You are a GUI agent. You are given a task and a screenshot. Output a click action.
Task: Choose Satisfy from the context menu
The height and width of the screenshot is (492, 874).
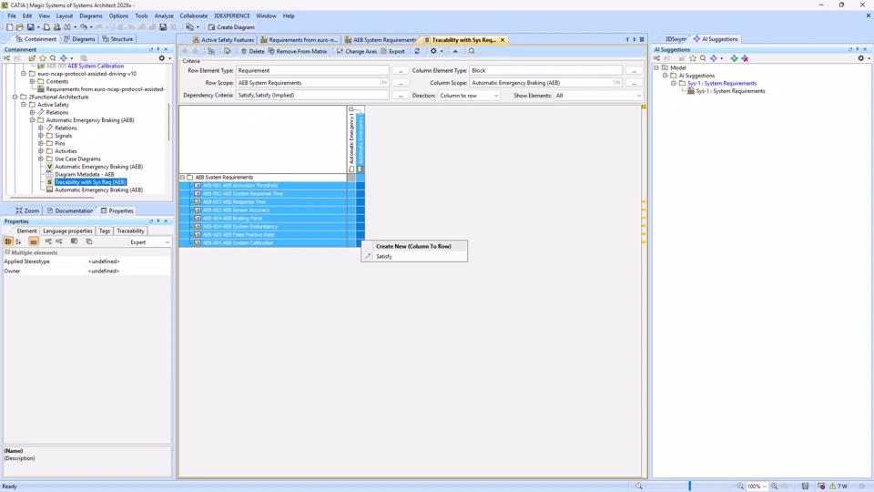[414, 257]
